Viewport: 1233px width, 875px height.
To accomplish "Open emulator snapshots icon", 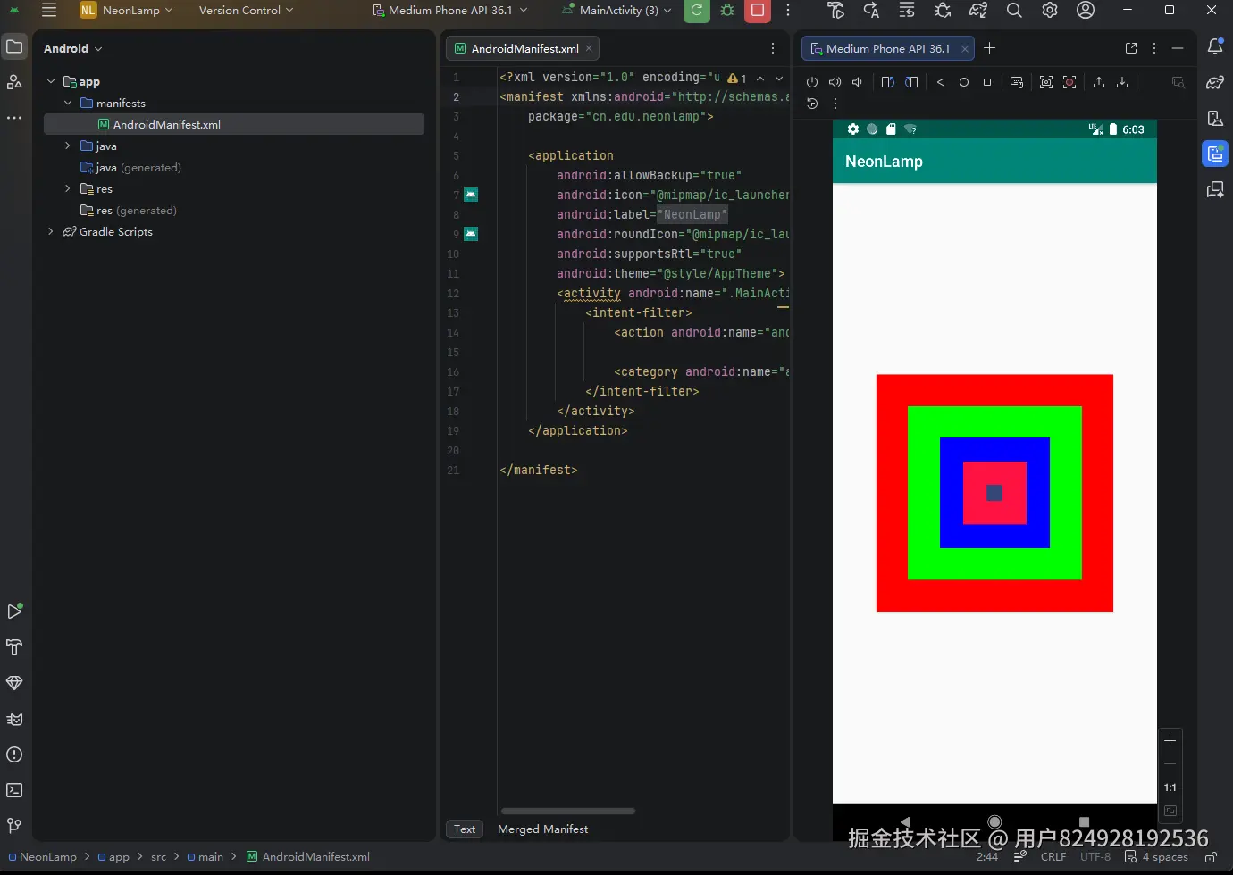I will coord(812,104).
